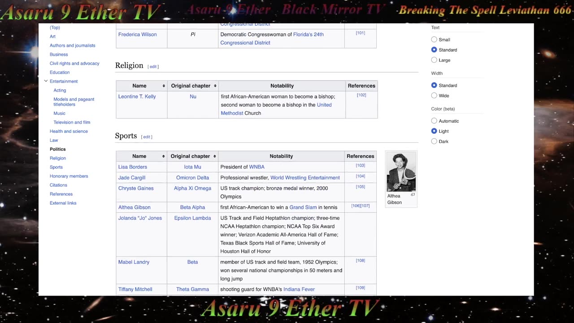This screenshot has height=323, width=574.
Task: Click the Theta Gamma chapter link
Action: (192, 289)
